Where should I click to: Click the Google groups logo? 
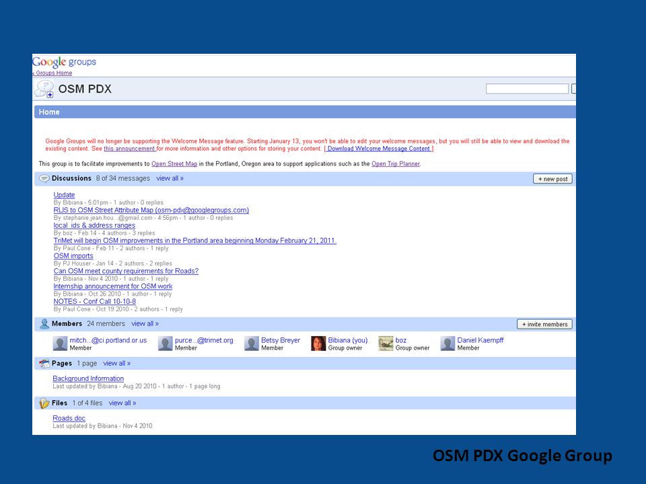click(x=65, y=62)
